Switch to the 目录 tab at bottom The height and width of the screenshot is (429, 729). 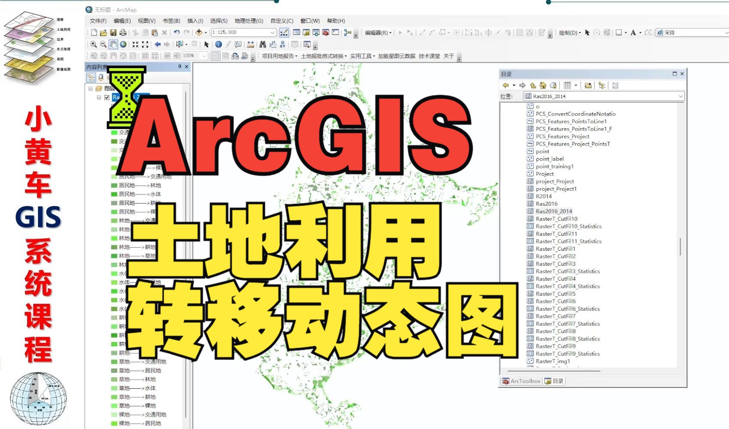pos(554,381)
